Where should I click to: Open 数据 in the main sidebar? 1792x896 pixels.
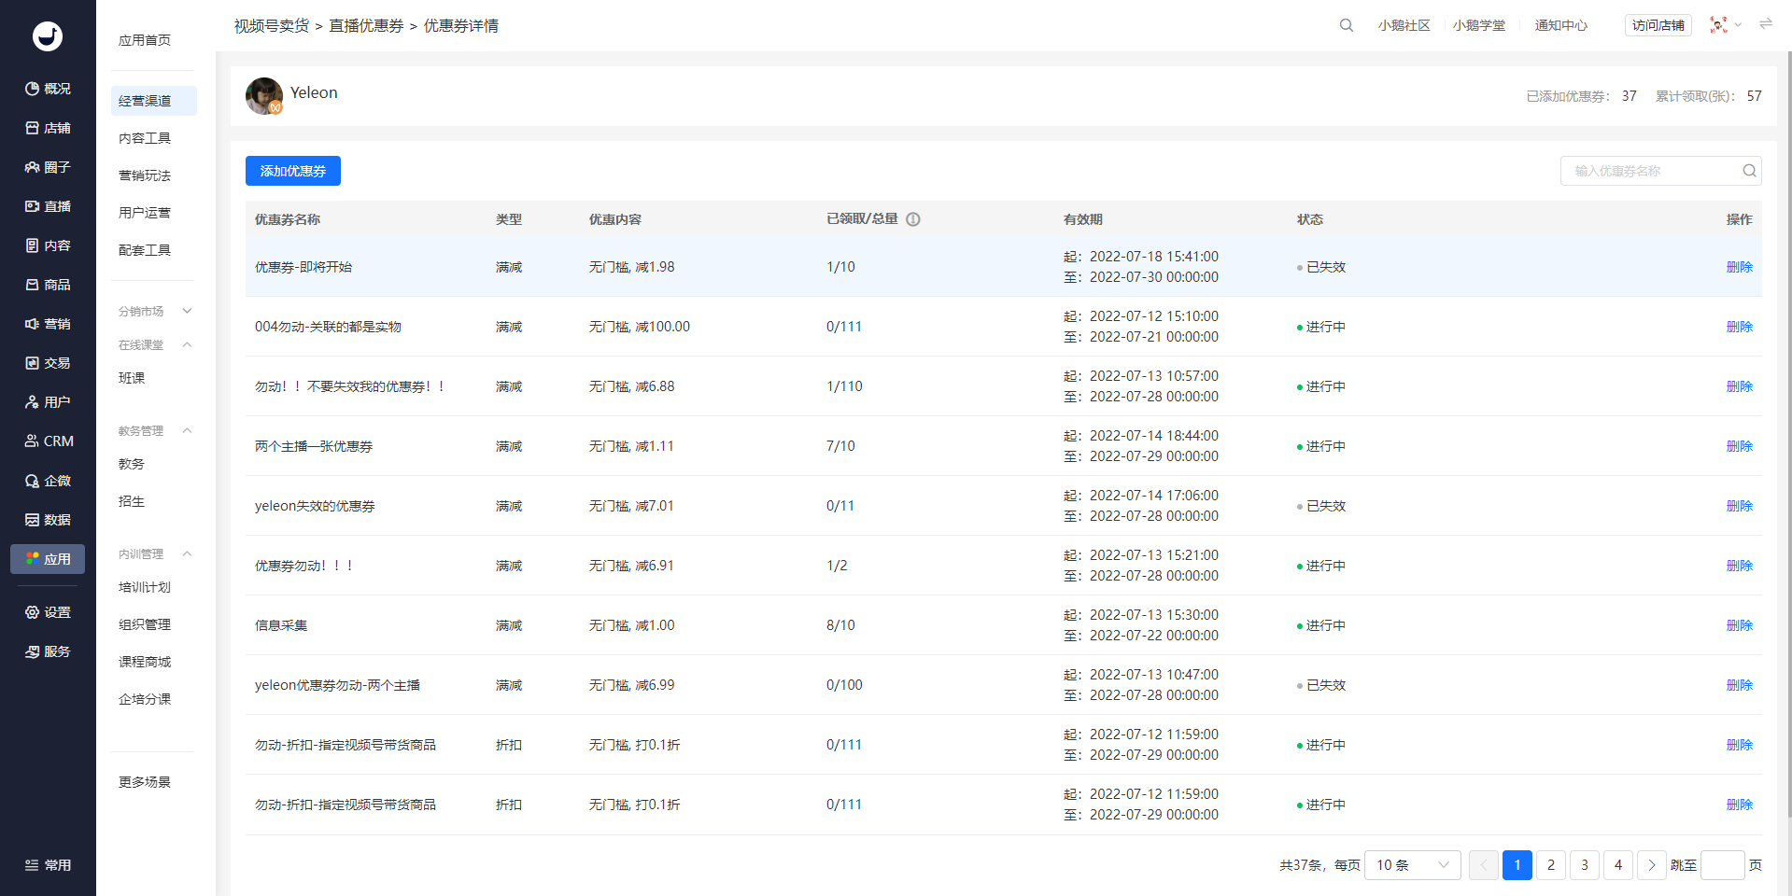pos(48,520)
